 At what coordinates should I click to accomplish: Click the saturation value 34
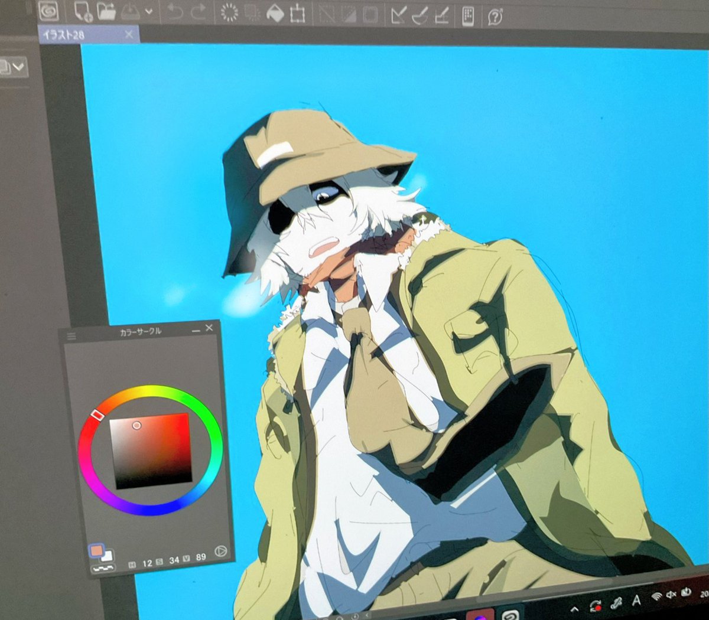[174, 560]
